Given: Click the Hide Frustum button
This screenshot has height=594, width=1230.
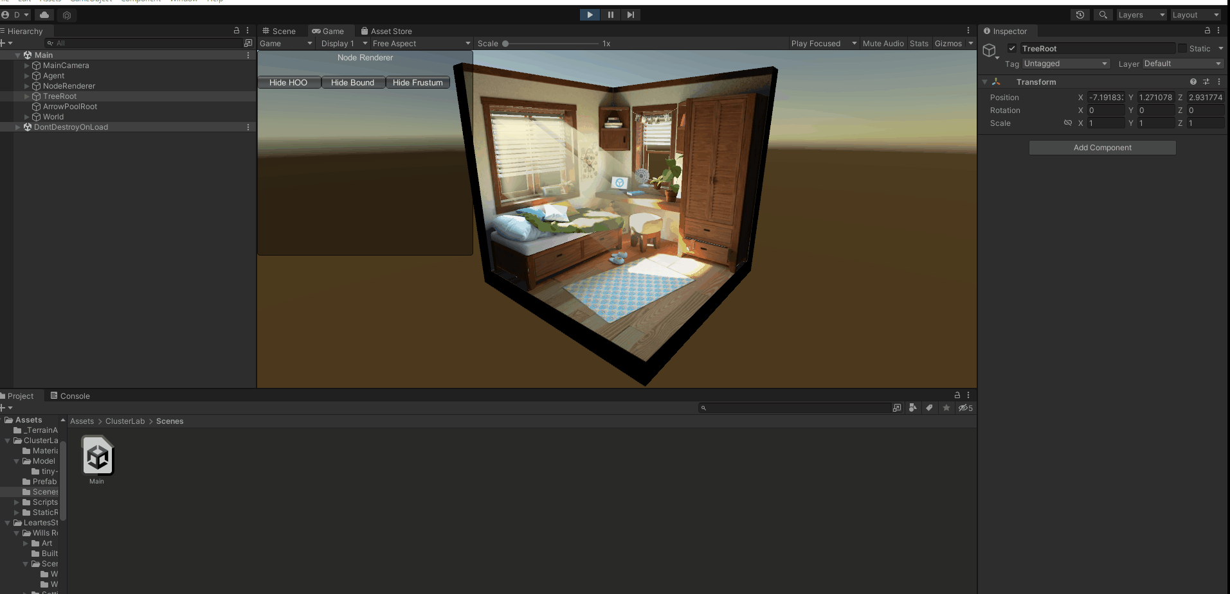Looking at the screenshot, I should click(x=417, y=82).
